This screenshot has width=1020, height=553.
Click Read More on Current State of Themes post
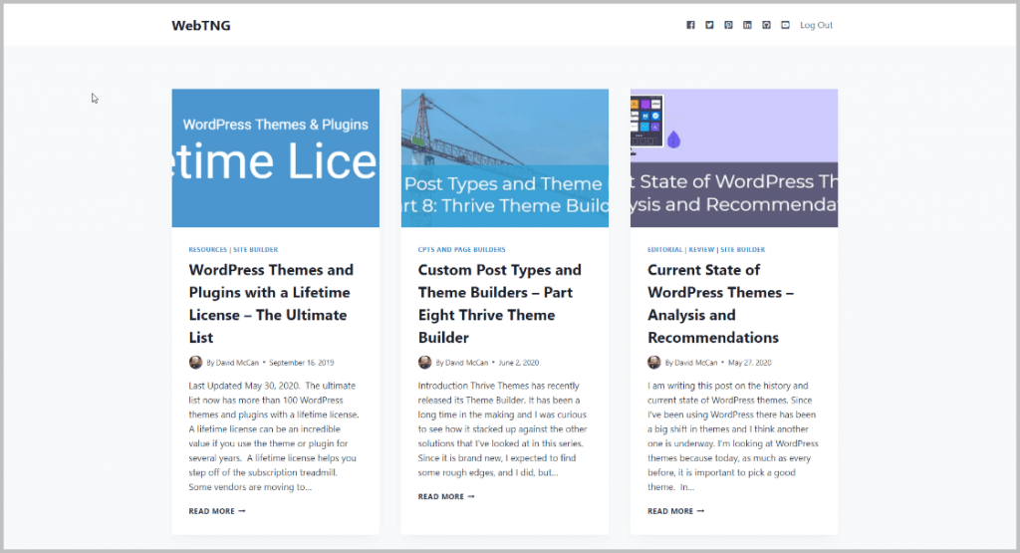pos(676,511)
